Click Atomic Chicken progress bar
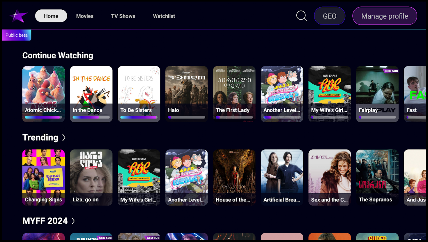Screen dimensions: 428x242 (44, 117)
